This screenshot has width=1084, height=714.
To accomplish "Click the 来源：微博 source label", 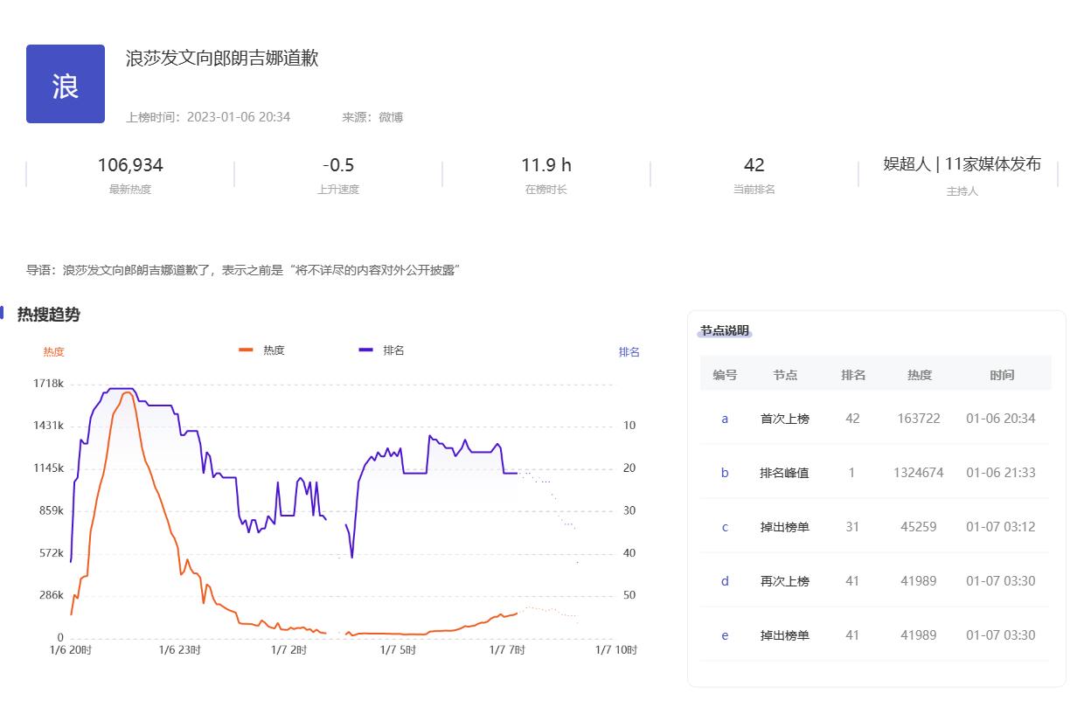I will coord(372,117).
